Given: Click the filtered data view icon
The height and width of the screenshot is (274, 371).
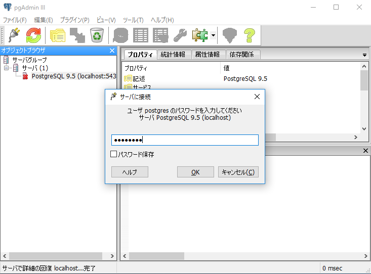Looking at the screenshot, I should pos(160,35).
